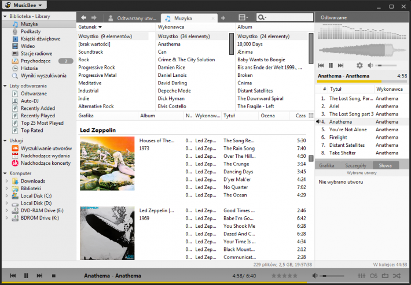Open the Przychodzące inbox
This screenshot has height=285, width=411.
point(35,61)
